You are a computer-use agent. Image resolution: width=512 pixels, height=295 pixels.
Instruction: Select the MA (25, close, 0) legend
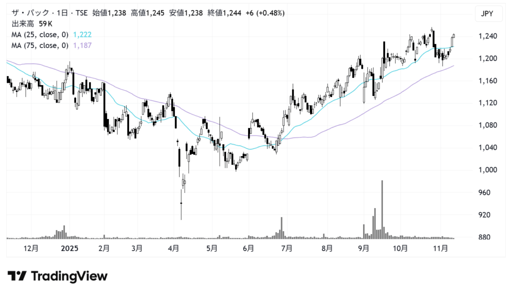click(x=40, y=34)
